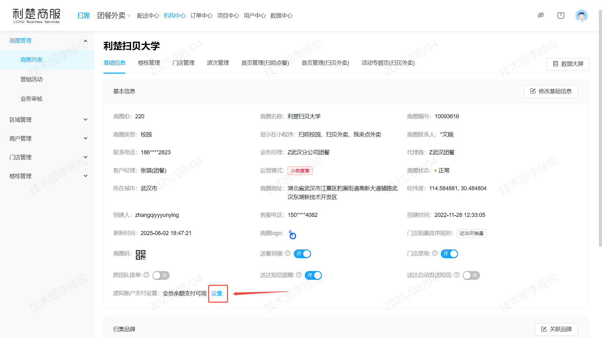Enable the 跨团队接单 switch

(161, 275)
